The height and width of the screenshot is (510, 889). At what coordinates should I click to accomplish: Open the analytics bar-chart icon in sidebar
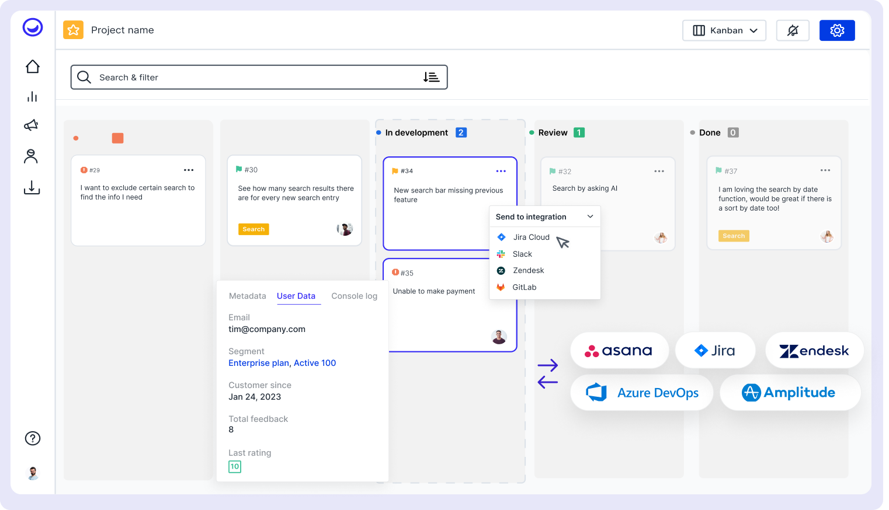[32, 96]
